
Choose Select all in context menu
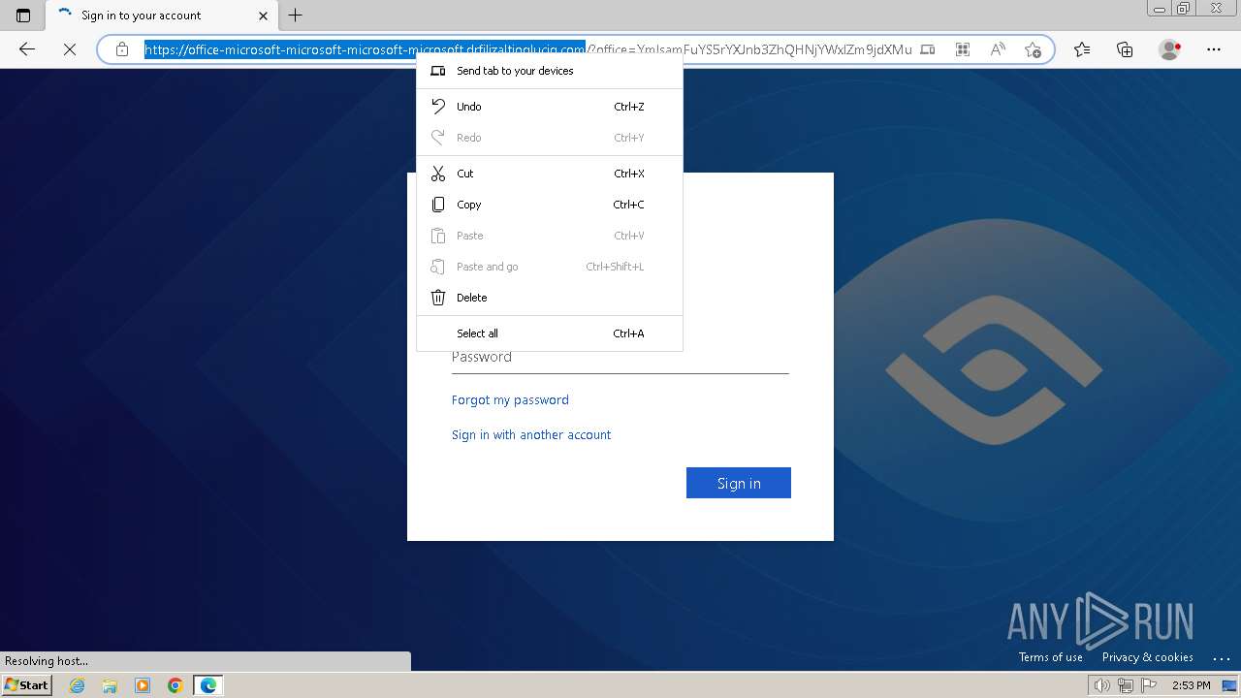tap(550, 333)
